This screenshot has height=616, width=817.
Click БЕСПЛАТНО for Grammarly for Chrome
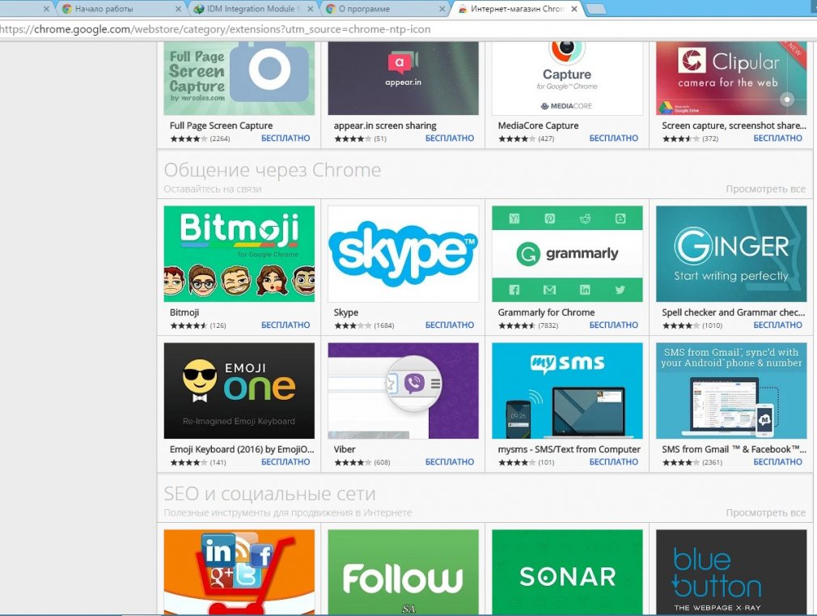(x=614, y=325)
